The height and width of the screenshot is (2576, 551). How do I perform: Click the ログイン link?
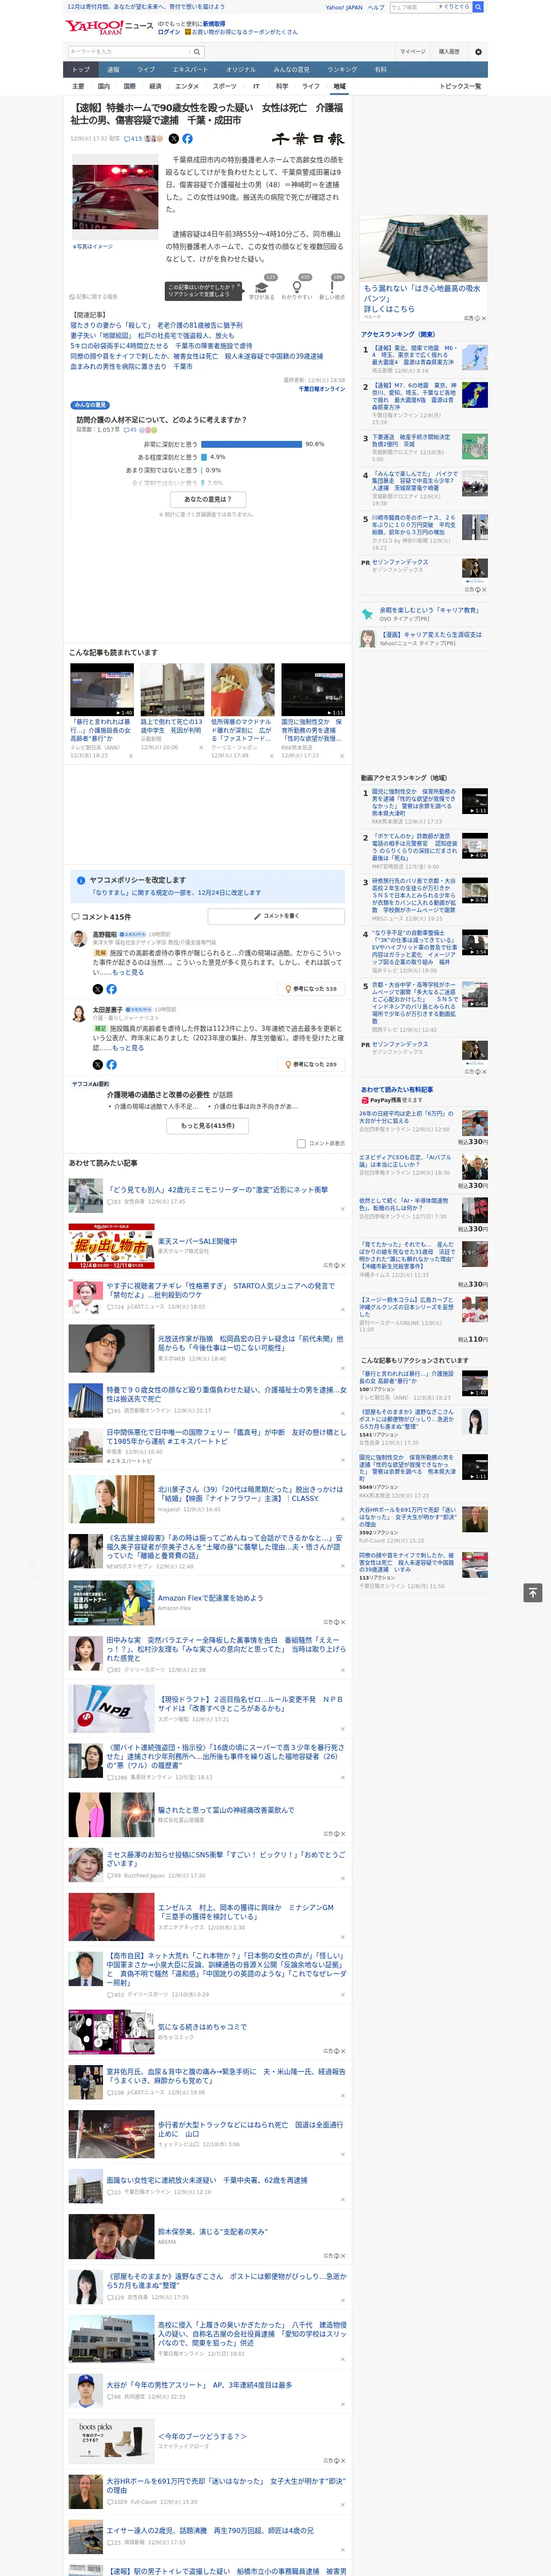click(169, 32)
